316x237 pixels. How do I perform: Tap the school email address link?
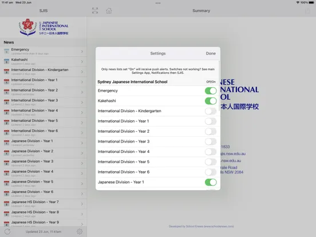[x=233, y=154]
